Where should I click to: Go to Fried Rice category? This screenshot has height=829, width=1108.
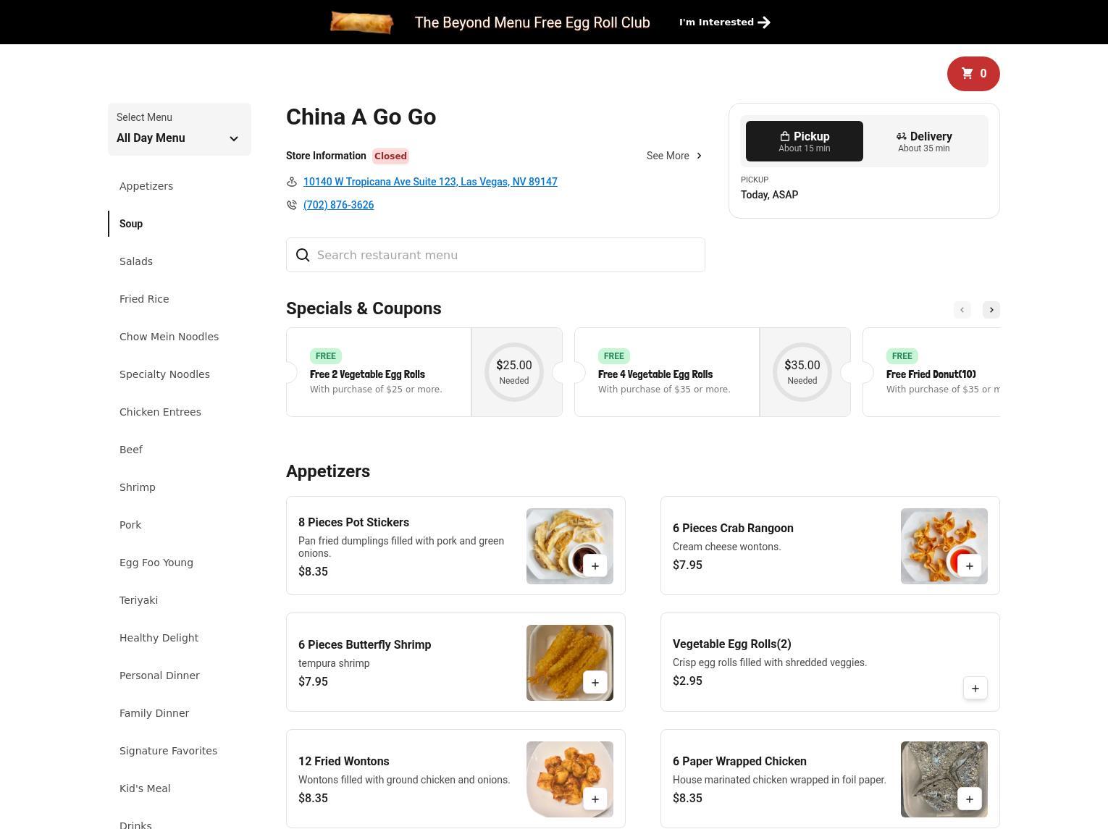coord(144,299)
